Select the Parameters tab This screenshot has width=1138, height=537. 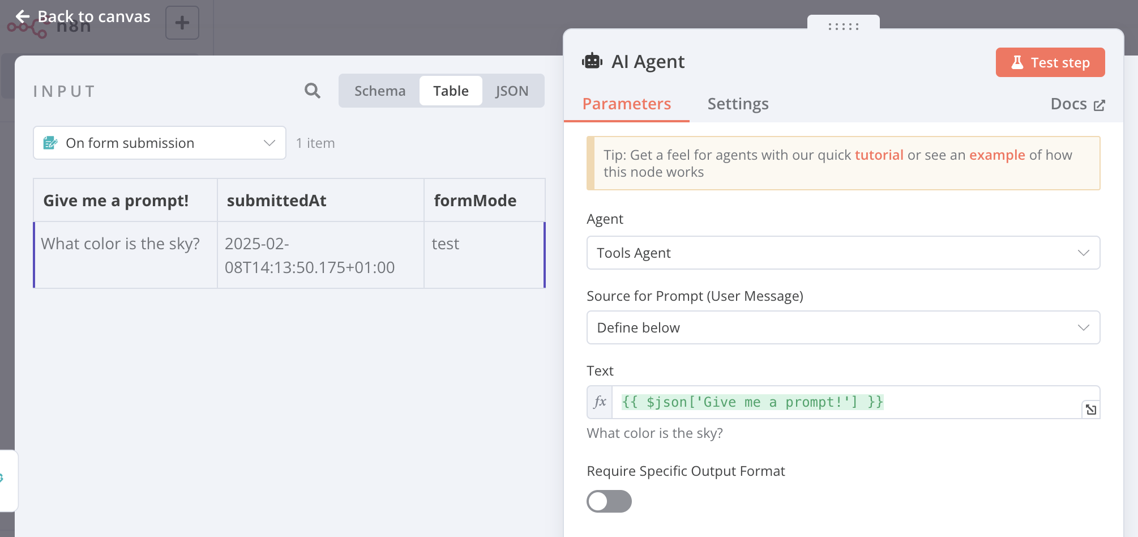tap(626, 104)
